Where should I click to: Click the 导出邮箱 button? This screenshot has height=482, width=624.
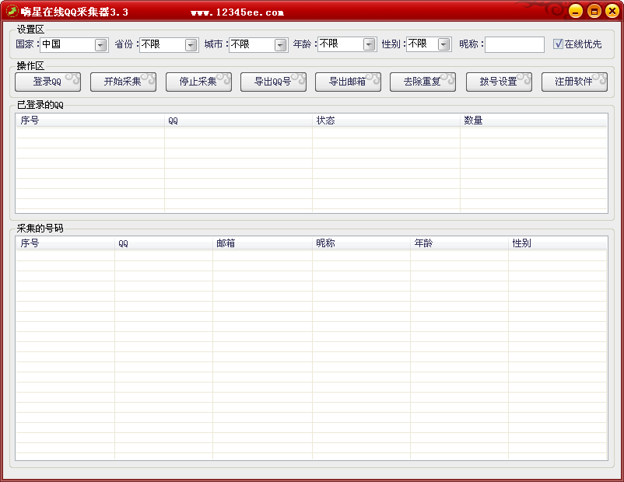[349, 82]
